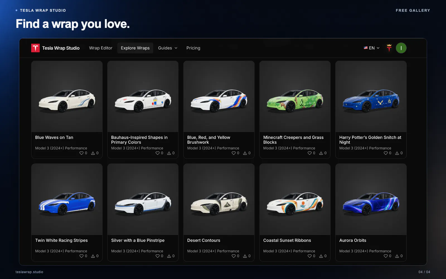This screenshot has height=279, width=446.
Task: Click the Tesla Wrap Studio brand name
Action: [61, 48]
